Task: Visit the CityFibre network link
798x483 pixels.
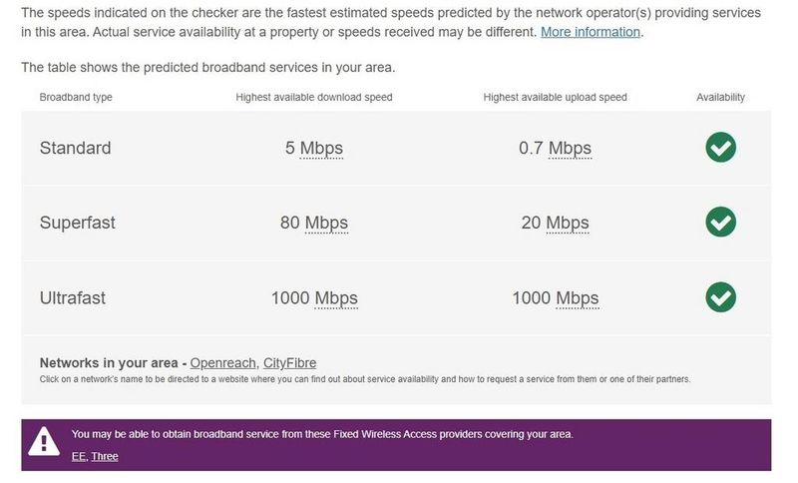Action: (289, 362)
